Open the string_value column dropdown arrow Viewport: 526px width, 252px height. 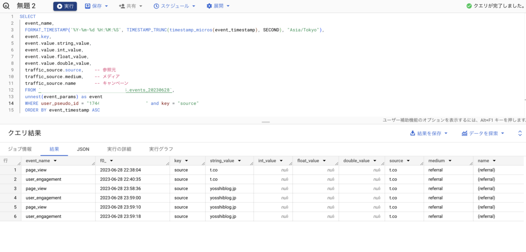tap(239, 161)
